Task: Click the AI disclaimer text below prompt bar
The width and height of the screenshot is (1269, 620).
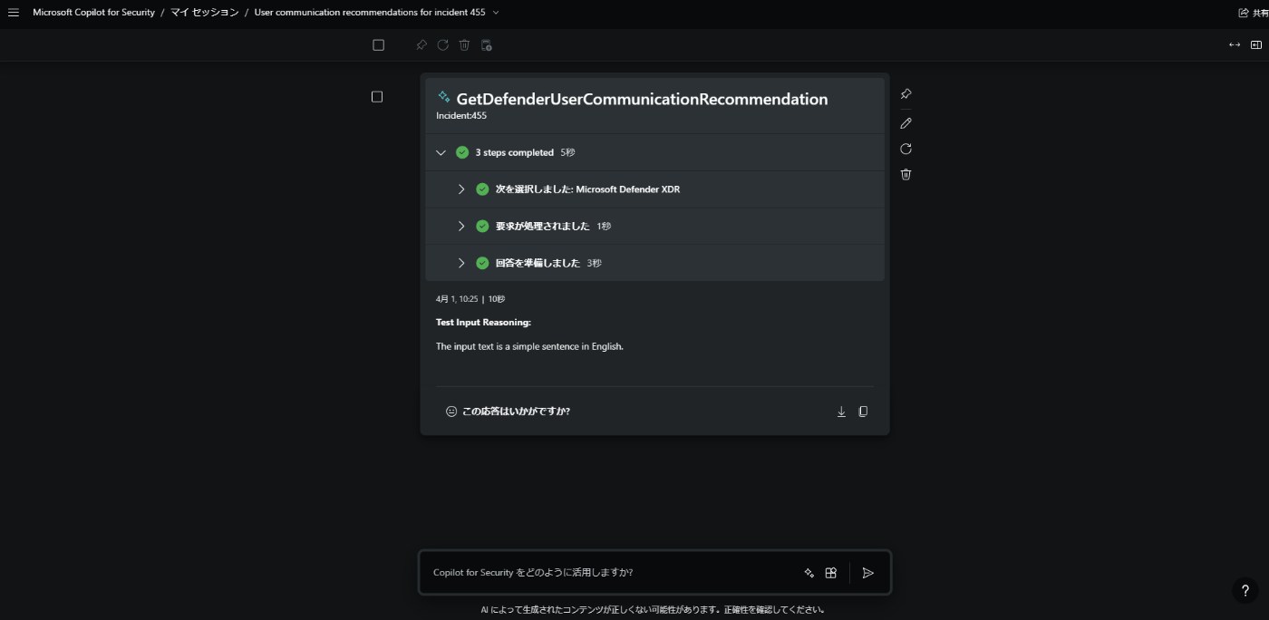Action: click(x=653, y=610)
